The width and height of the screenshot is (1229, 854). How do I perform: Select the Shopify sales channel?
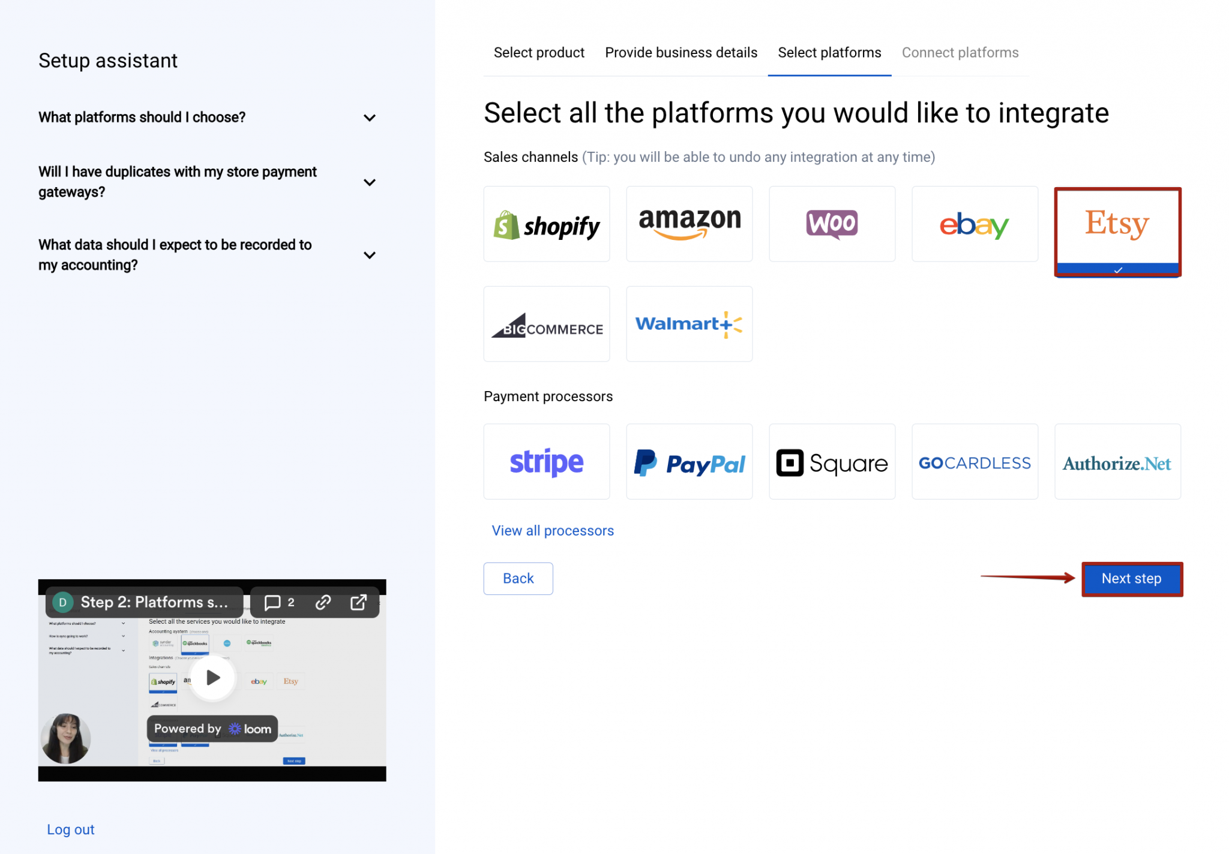pos(546,224)
